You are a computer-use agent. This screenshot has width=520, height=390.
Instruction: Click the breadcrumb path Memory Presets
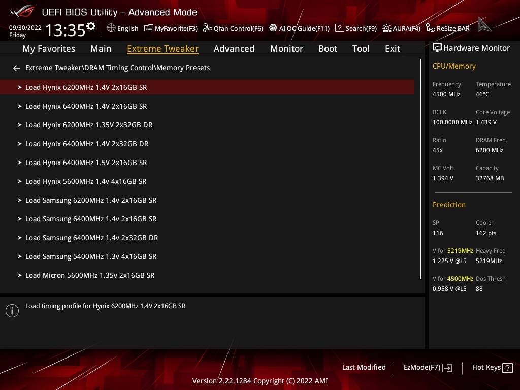point(183,68)
